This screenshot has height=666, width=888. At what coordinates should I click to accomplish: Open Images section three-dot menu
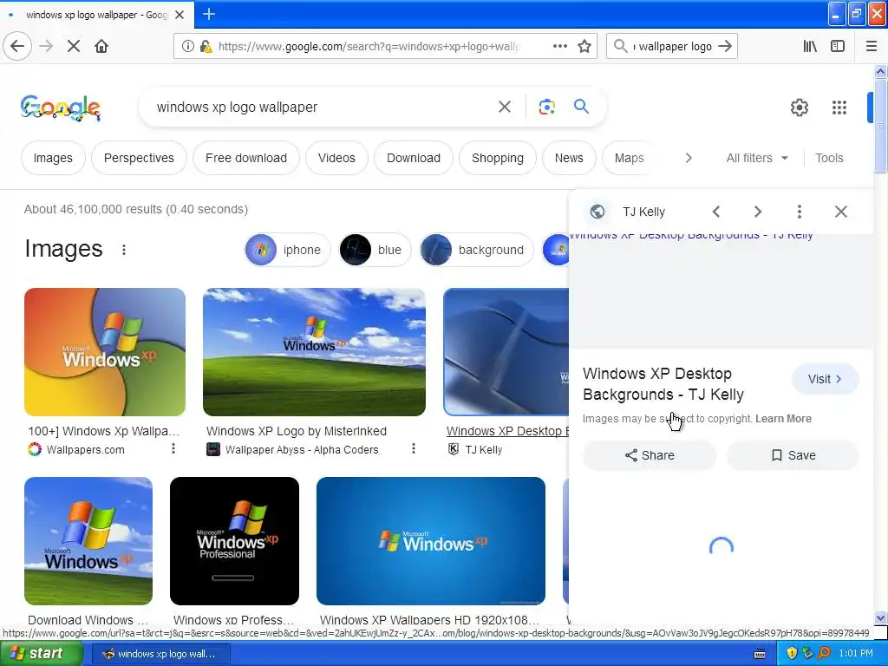click(123, 250)
